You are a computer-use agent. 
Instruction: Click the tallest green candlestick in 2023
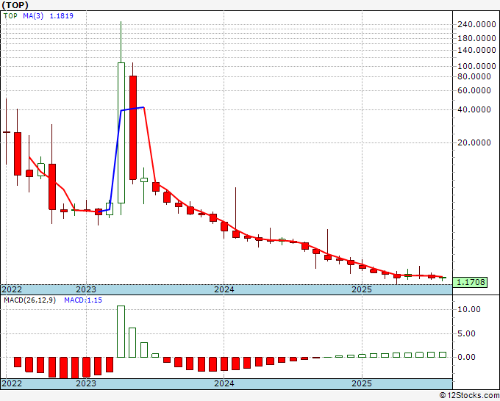tap(121, 133)
